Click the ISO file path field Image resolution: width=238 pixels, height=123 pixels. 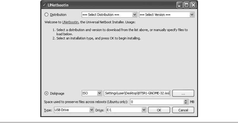tap(137, 93)
